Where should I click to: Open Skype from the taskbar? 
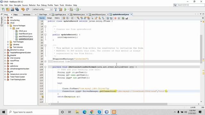tap(99, 112)
